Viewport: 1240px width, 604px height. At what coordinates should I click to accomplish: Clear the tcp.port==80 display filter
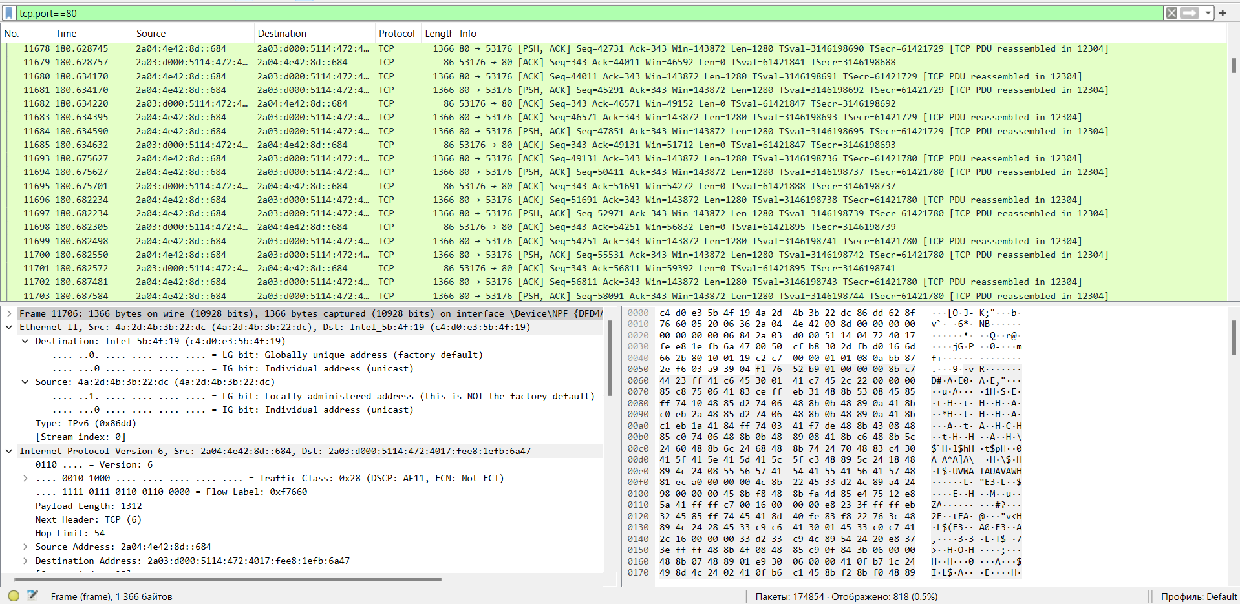[1171, 13]
